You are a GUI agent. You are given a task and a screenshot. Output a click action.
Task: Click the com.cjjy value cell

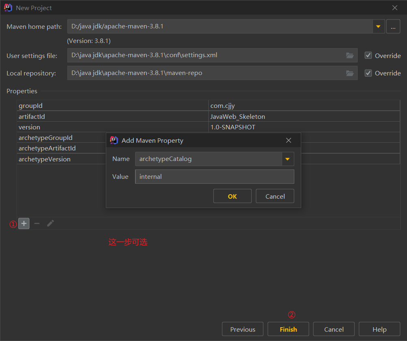click(304, 106)
